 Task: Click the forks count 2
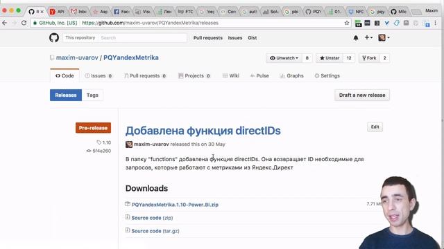point(384,58)
